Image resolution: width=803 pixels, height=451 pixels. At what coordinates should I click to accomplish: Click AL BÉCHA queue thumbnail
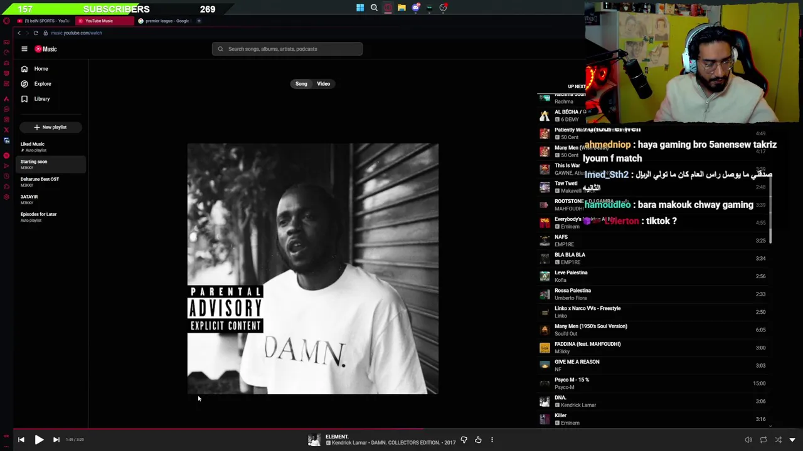pos(545,116)
